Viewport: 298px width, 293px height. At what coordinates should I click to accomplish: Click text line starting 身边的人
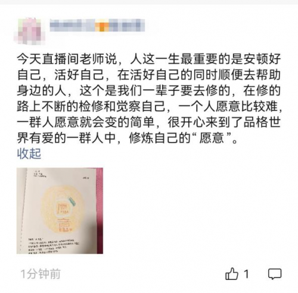coord(149,90)
